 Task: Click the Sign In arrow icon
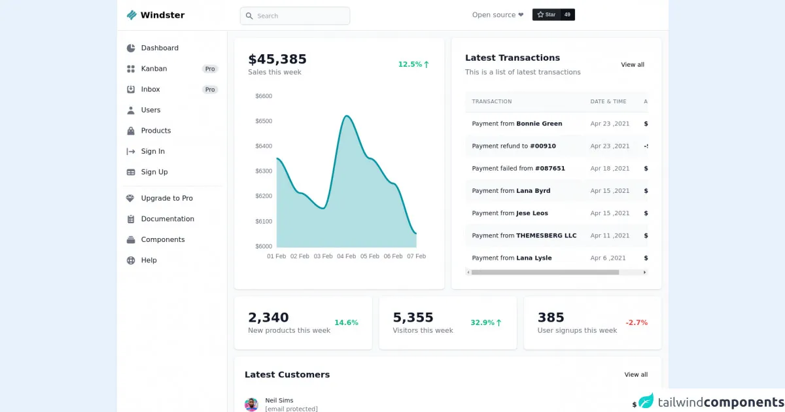[x=131, y=152]
